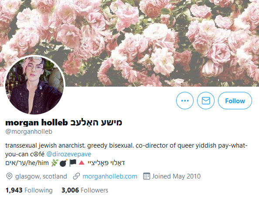The width and height of the screenshot is (259, 199).
Task: Click the red triangle emoji in bio
Action: (82, 163)
